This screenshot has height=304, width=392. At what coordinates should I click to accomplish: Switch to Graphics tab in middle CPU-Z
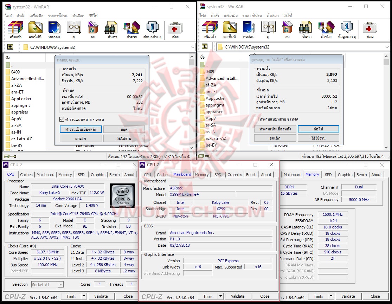235,175
